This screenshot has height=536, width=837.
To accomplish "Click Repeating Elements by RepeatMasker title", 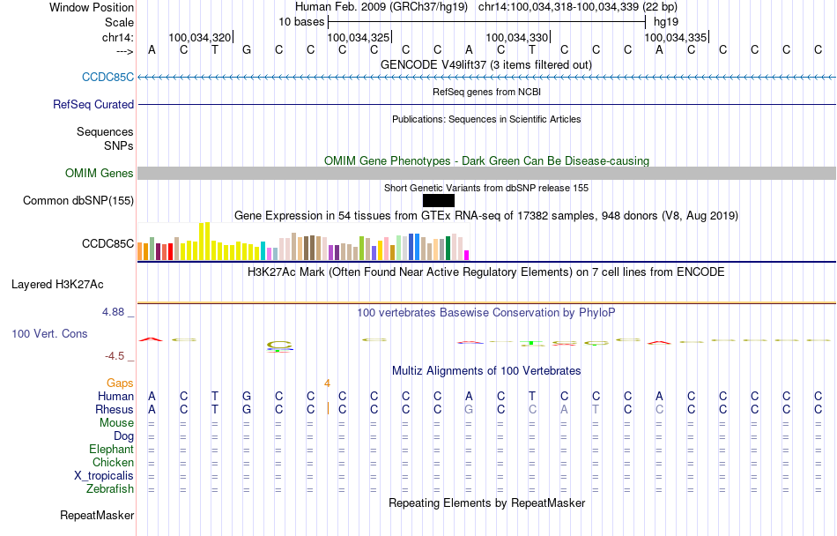I will pyautogui.click(x=487, y=502).
